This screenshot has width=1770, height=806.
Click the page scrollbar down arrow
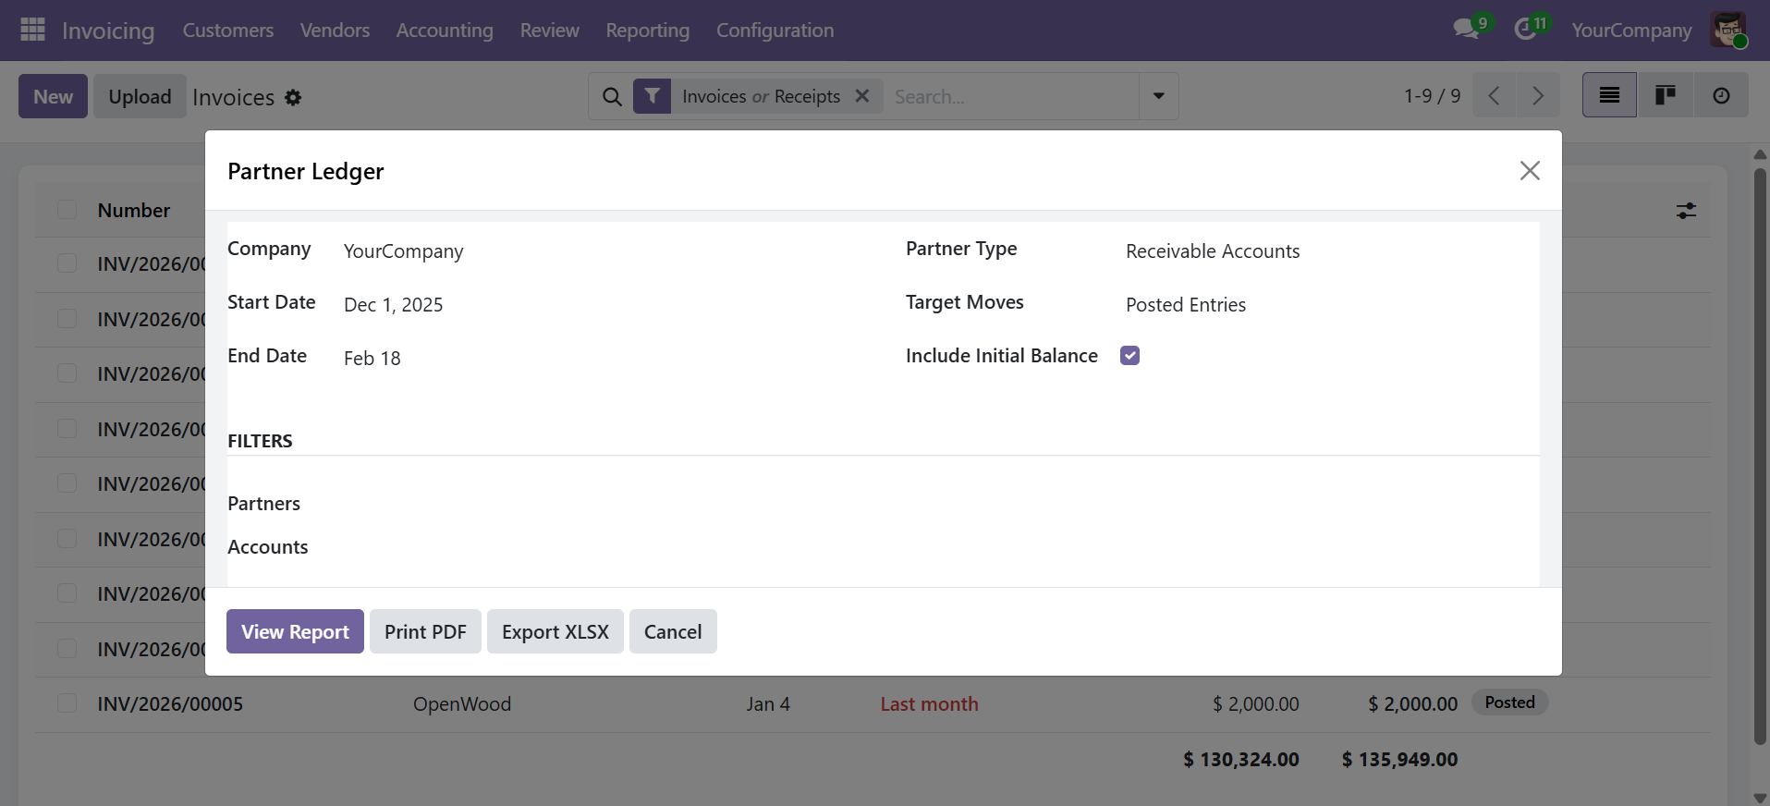(1760, 798)
